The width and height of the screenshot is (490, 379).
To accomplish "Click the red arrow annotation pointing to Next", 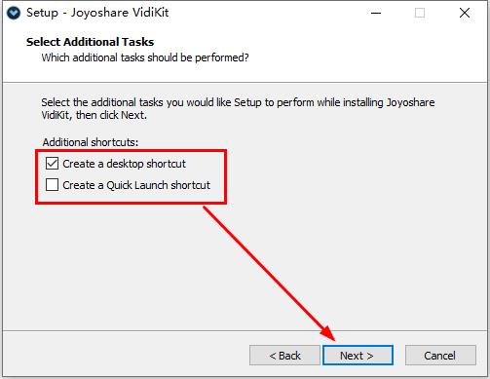I will [270, 274].
